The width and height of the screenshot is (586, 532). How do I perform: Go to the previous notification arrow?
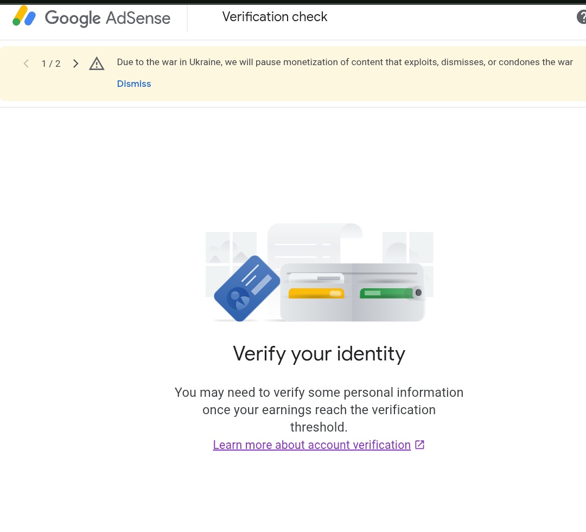(x=26, y=64)
